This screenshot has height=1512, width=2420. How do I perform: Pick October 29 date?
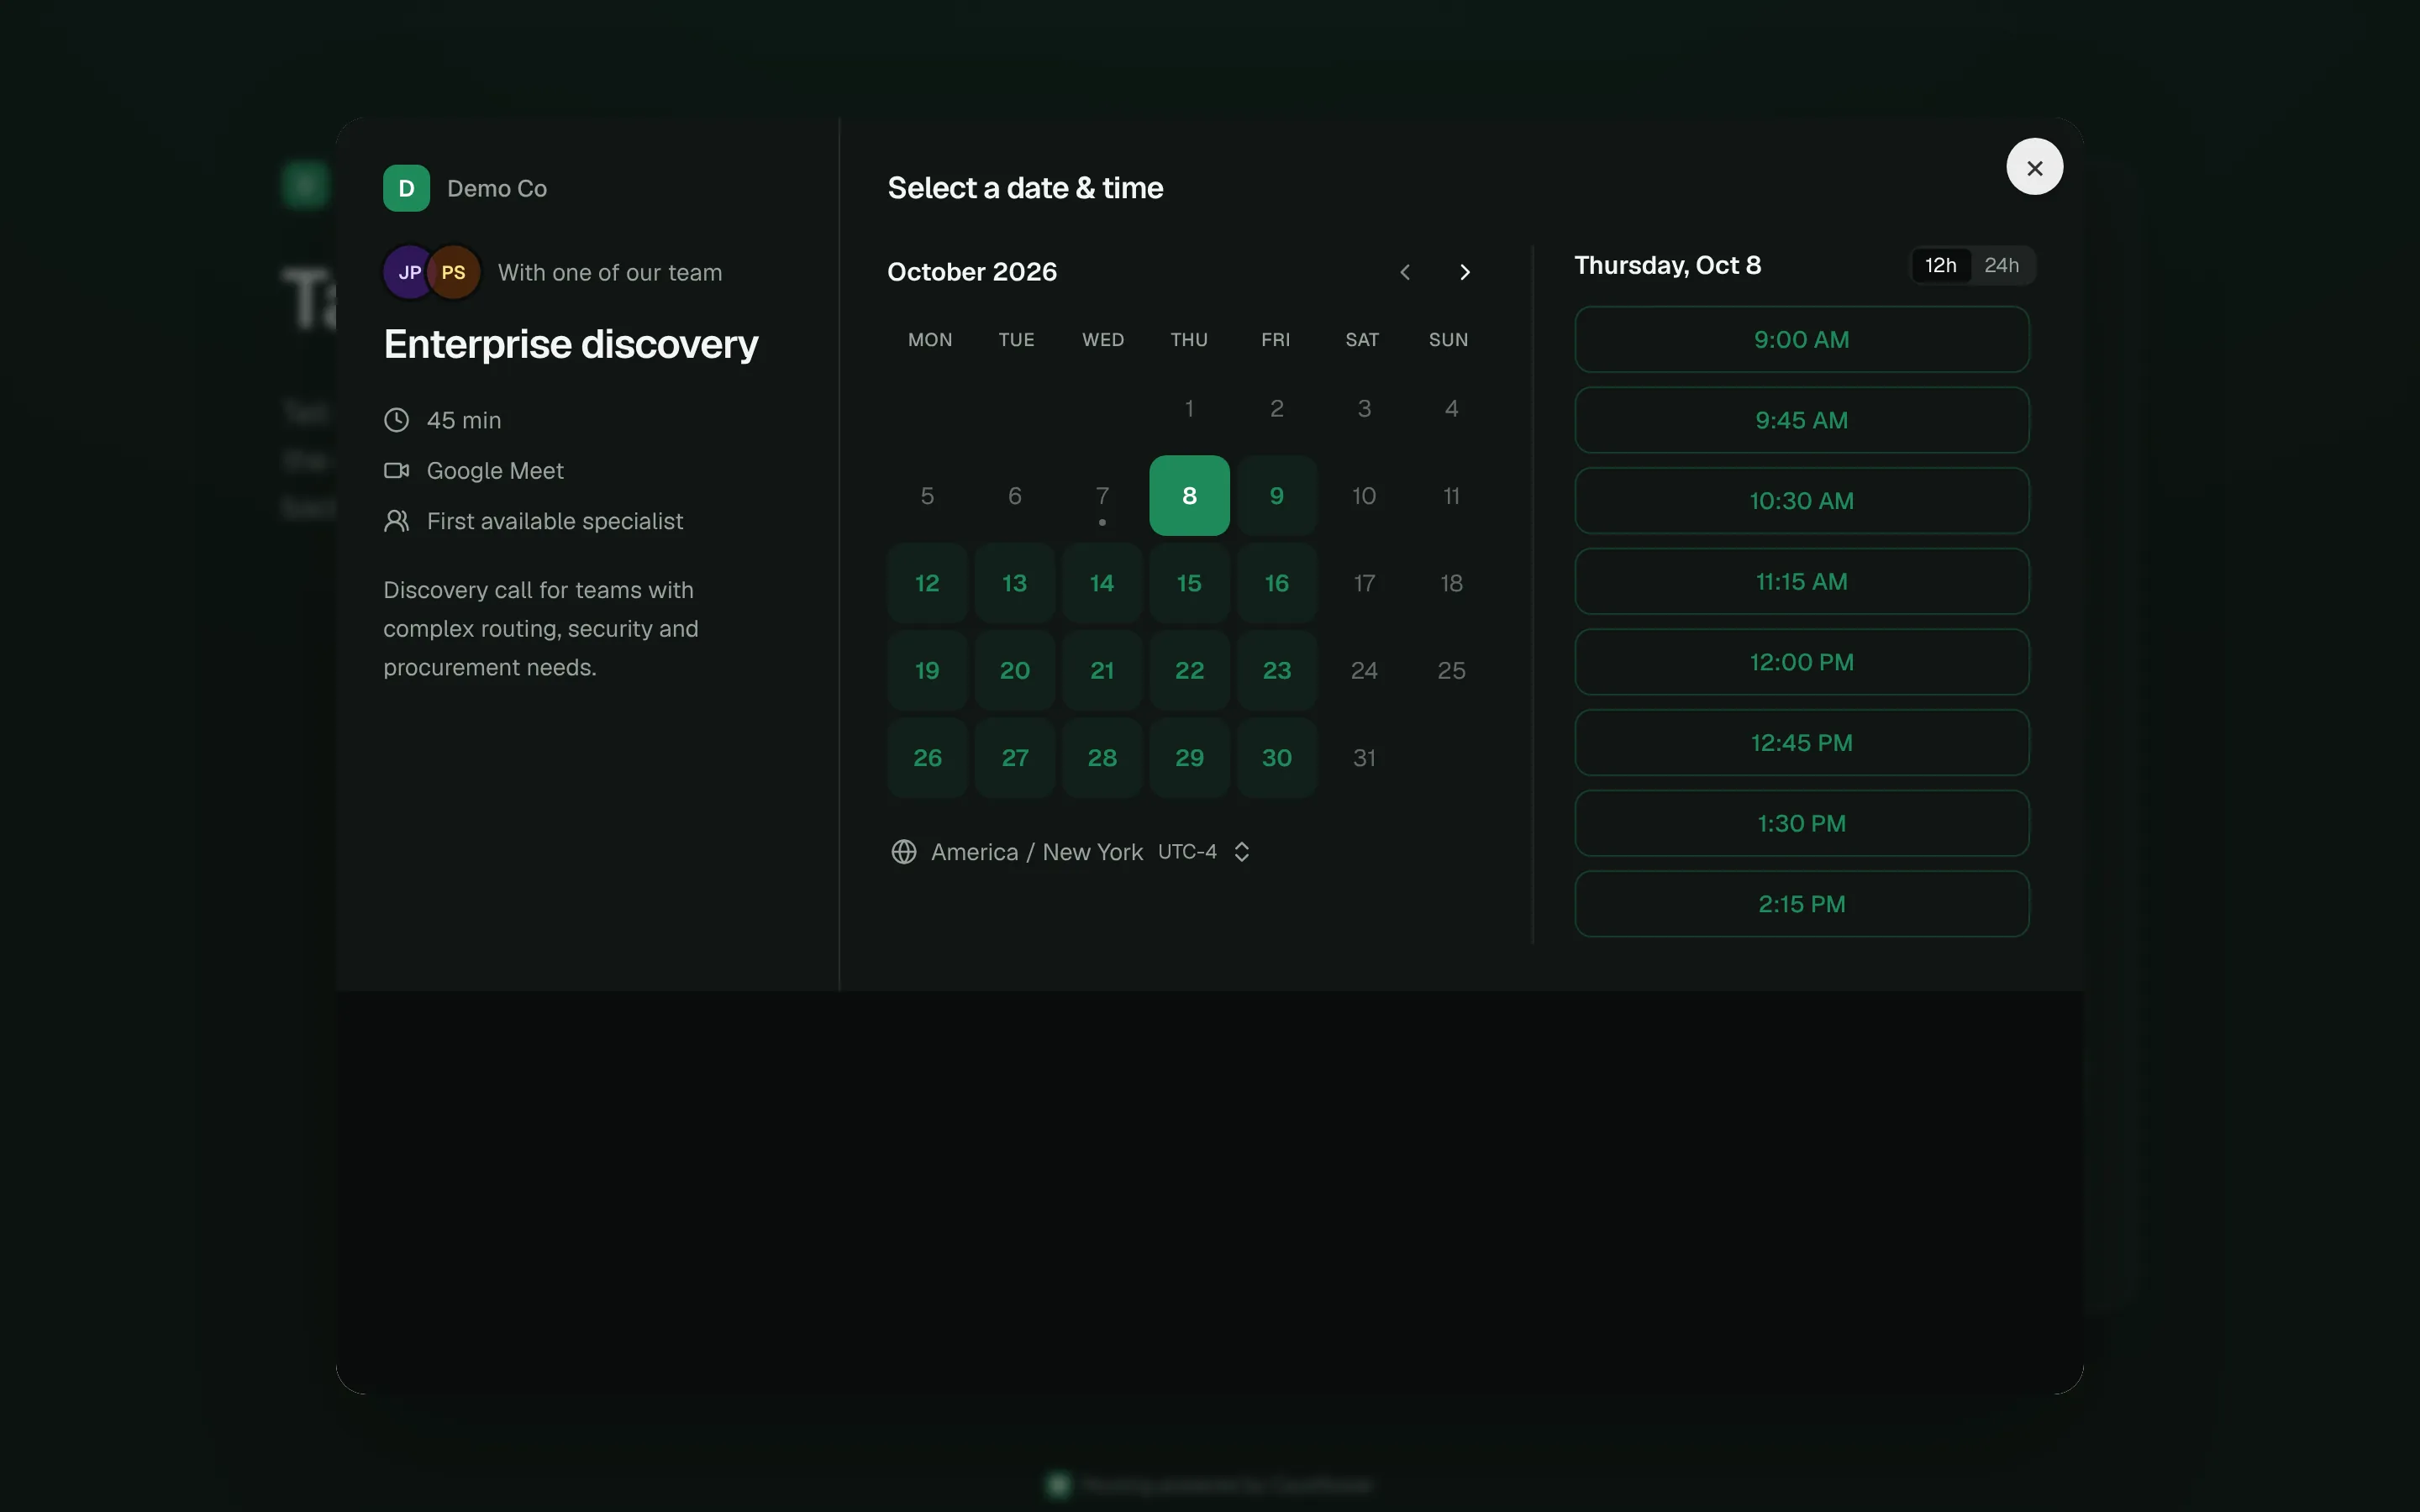[x=1189, y=758]
